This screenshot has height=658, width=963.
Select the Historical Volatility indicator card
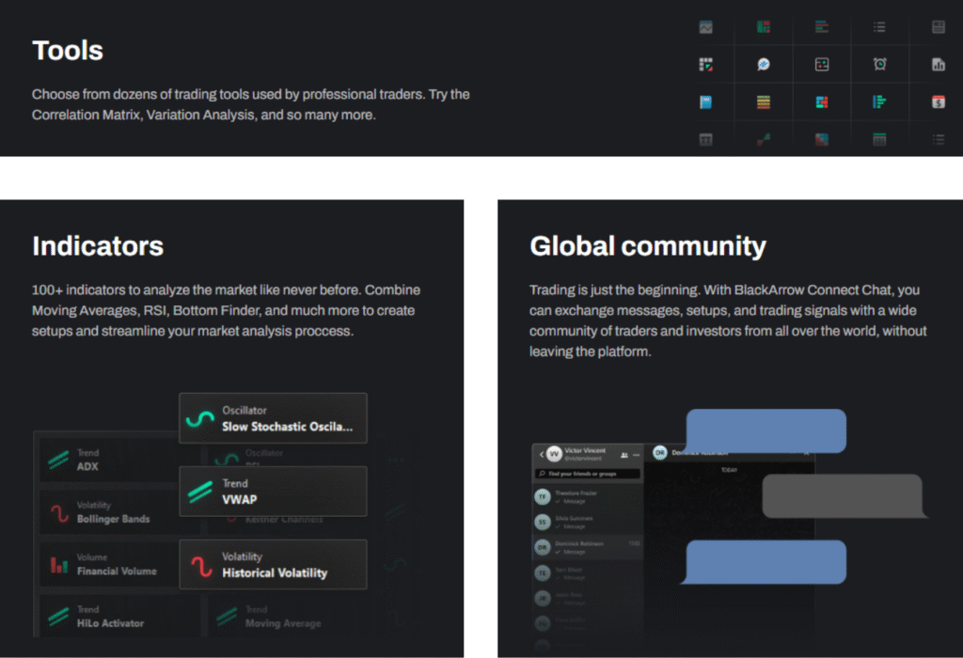click(x=273, y=565)
